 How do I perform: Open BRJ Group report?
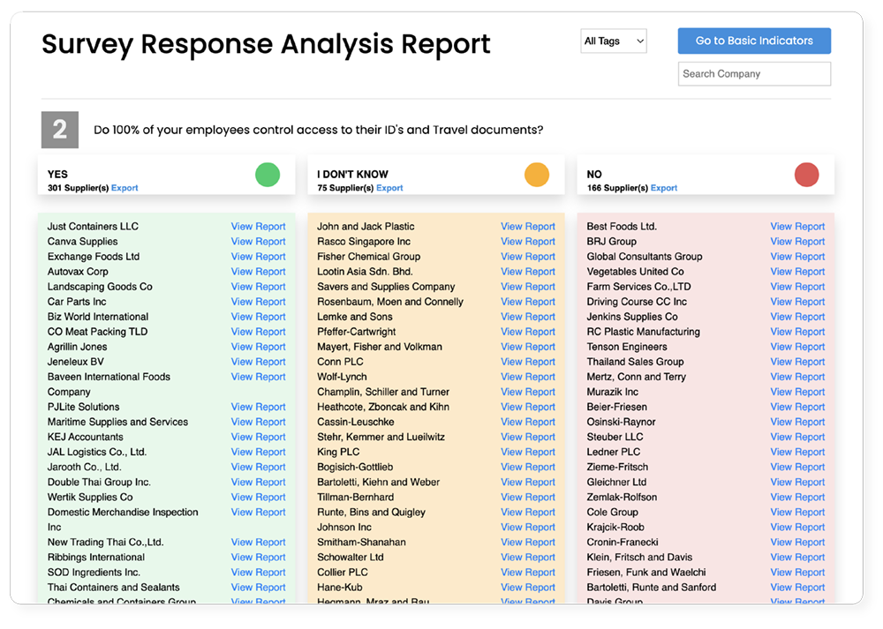[x=798, y=242]
